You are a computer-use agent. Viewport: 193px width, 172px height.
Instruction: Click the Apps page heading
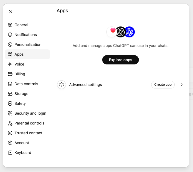(x=62, y=11)
